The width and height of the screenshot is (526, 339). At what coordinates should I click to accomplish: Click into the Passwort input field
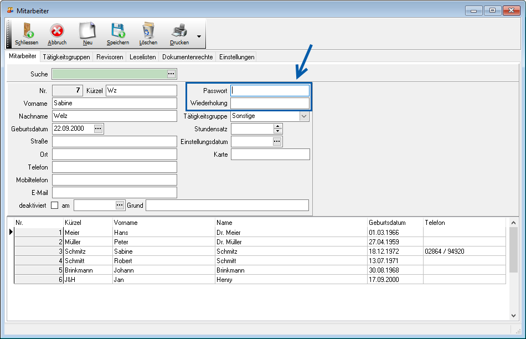270,90
